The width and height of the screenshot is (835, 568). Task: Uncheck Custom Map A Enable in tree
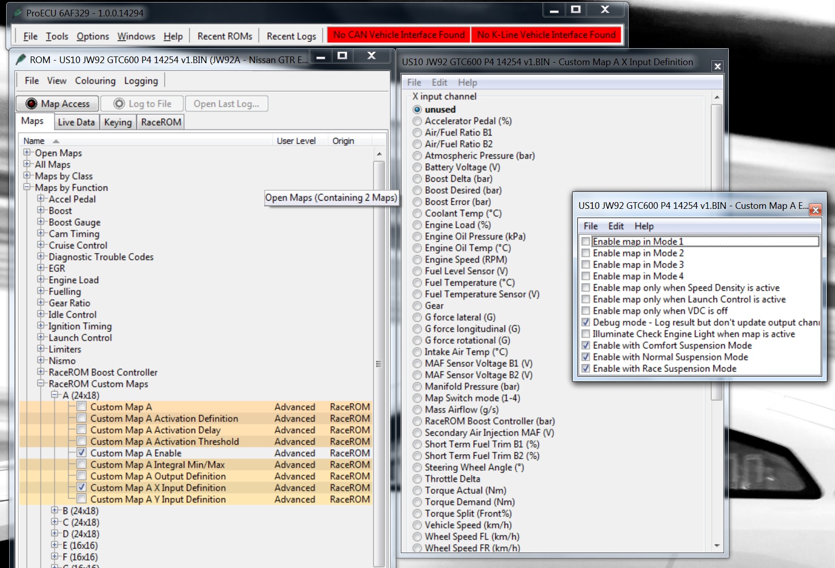point(82,453)
